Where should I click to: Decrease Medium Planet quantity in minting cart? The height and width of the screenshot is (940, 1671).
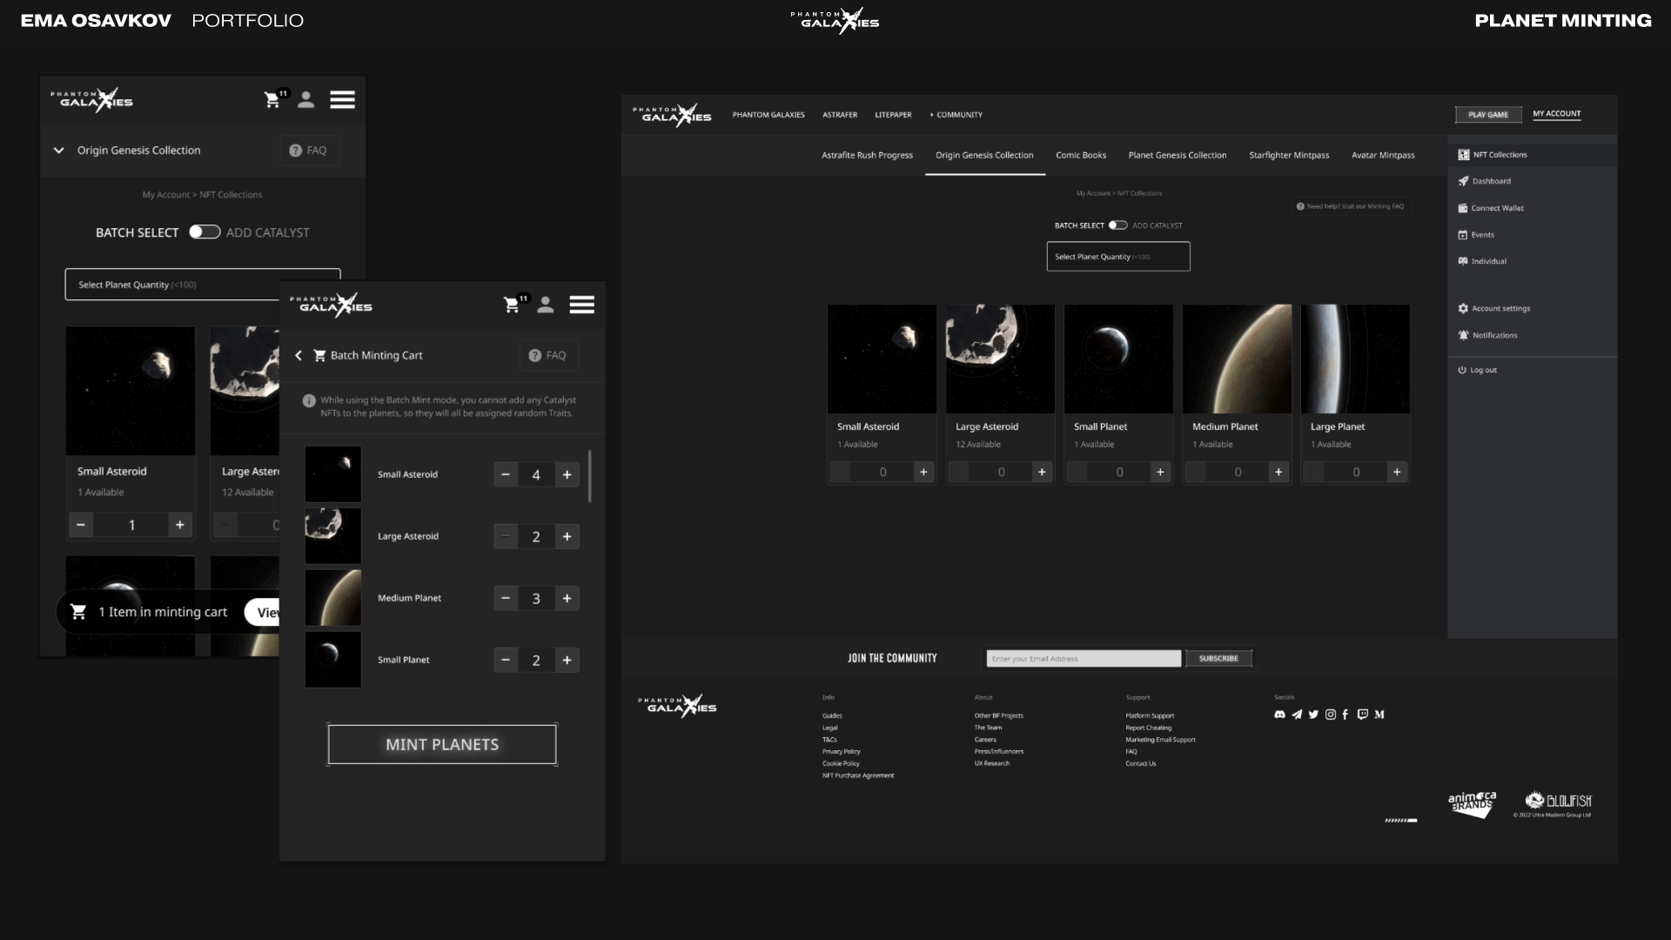[506, 598]
